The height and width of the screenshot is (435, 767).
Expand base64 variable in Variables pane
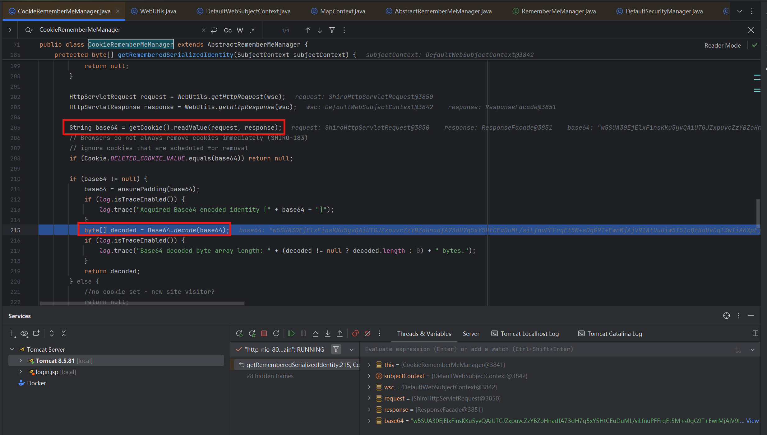point(369,421)
